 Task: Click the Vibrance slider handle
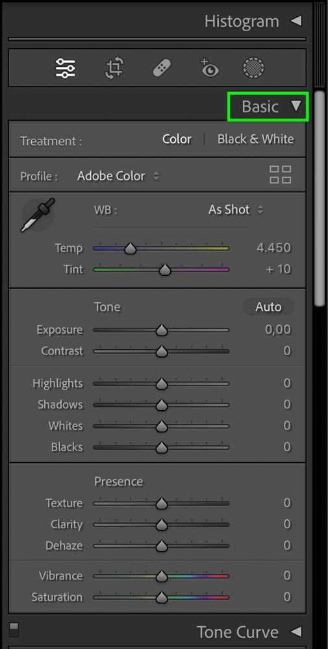[x=162, y=576]
